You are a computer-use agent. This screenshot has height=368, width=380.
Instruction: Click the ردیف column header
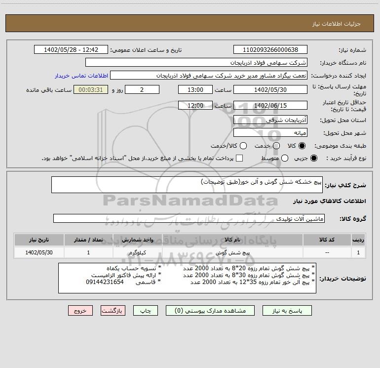pos(358,240)
